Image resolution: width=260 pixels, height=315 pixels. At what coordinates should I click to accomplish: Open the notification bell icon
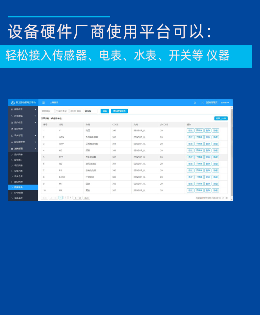point(195,103)
